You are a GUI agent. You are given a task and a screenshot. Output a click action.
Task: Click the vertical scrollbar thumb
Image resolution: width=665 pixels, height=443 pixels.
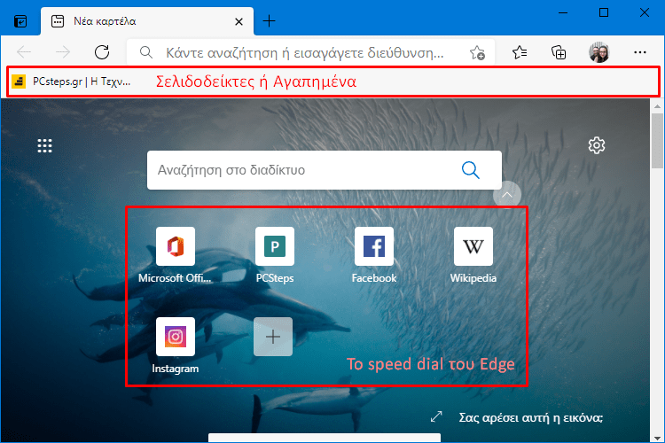click(657, 140)
